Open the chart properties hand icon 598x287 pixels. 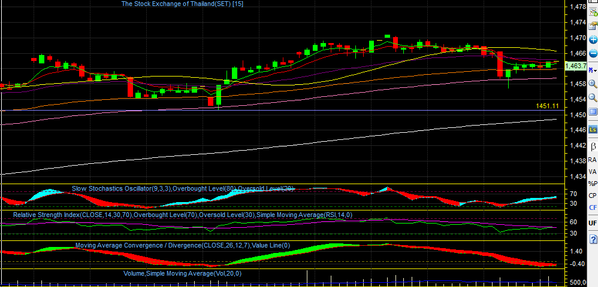[x=593, y=26]
